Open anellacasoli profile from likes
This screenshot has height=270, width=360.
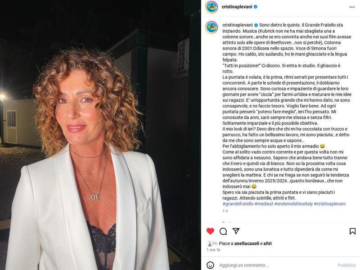(x=247, y=243)
